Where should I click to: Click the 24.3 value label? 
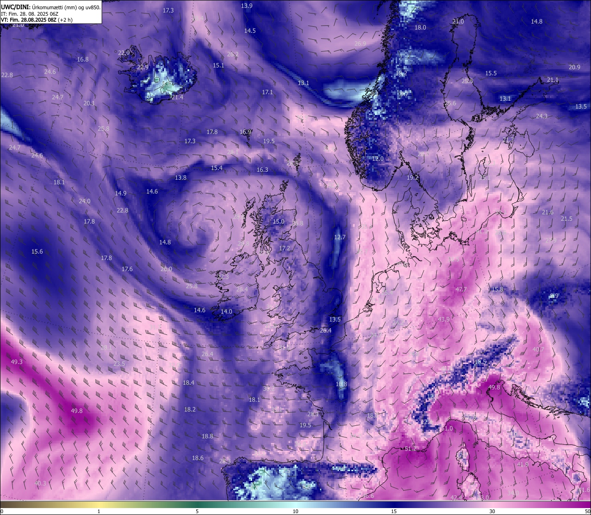point(542,116)
